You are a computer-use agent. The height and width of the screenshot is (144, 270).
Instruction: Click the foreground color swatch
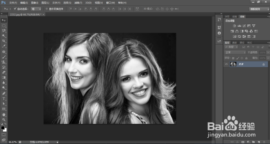point(3,128)
